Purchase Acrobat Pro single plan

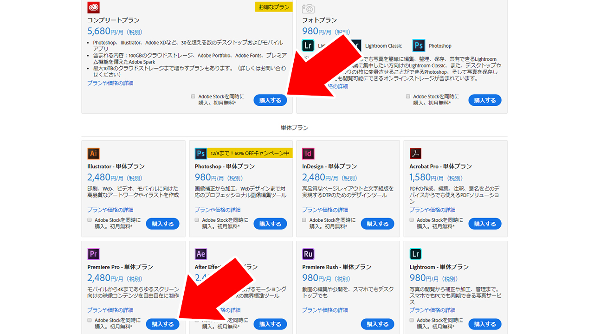click(485, 224)
